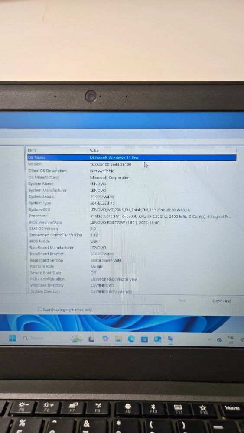The width and height of the screenshot is (244, 433).
Task: Click the OneDrive tray icon
Action: point(219,339)
